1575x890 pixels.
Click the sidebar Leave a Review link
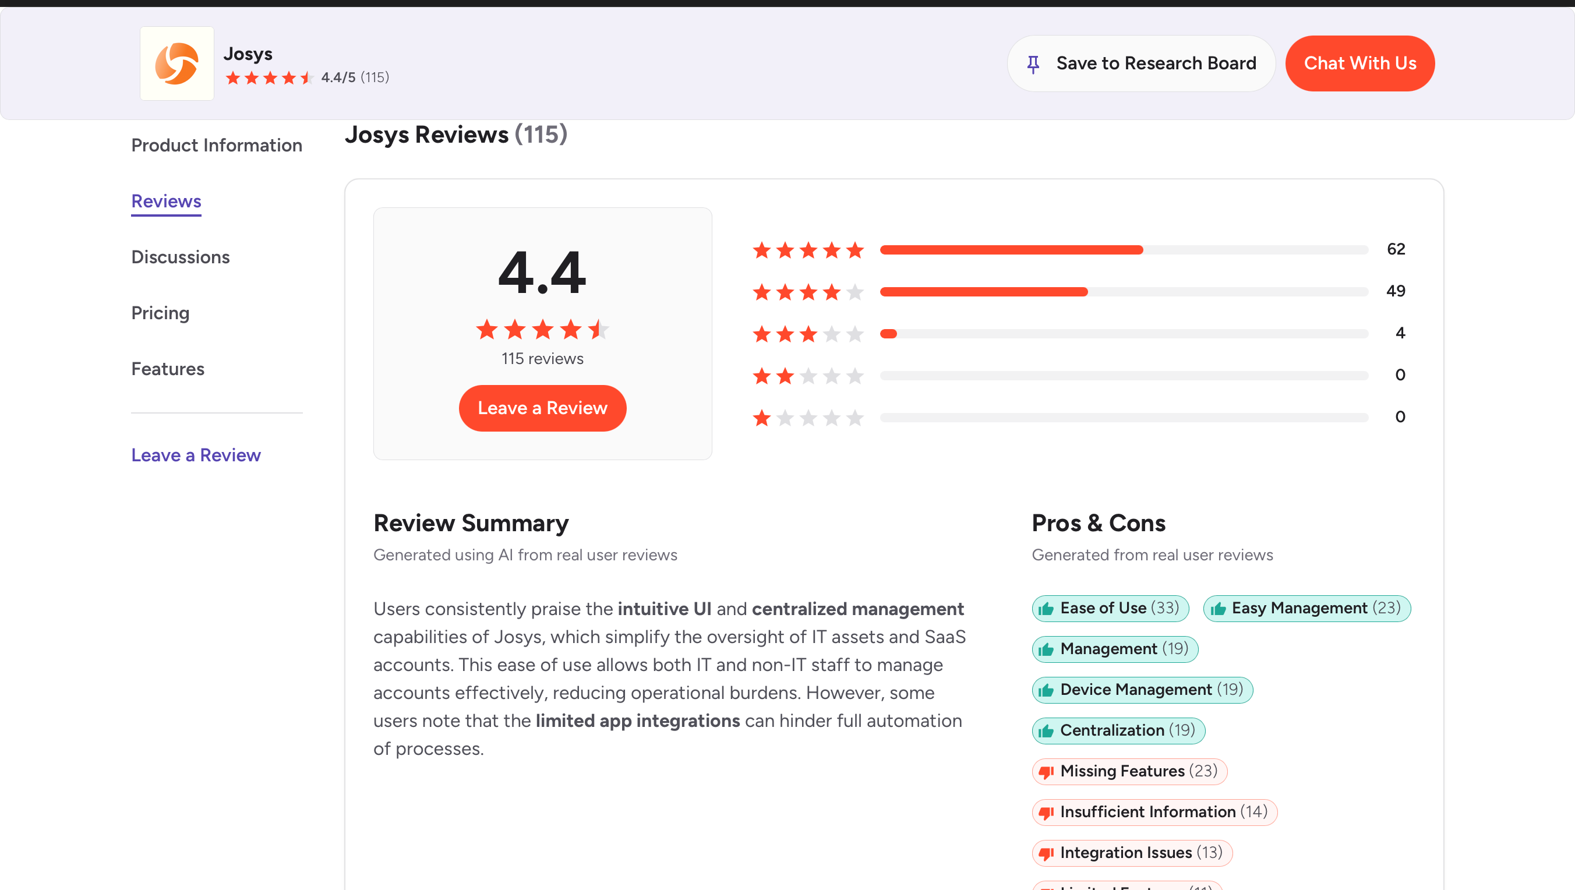tap(196, 455)
